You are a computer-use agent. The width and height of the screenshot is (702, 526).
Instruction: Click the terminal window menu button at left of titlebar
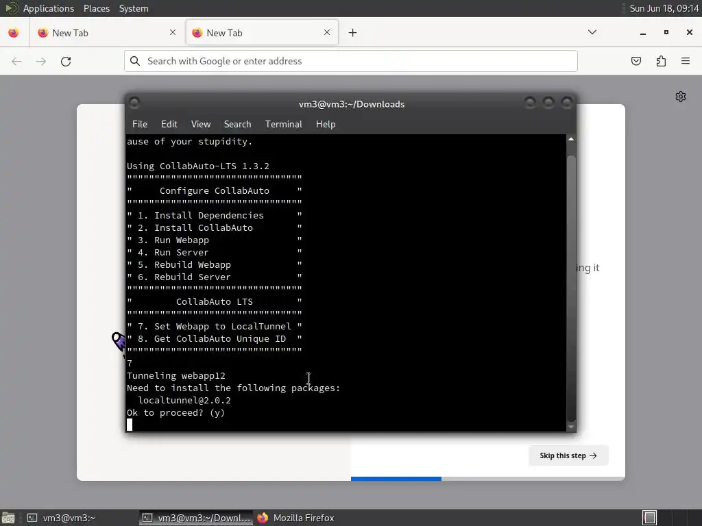(x=134, y=103)
